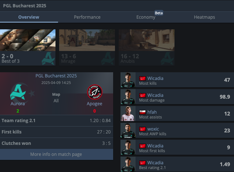This screenshot has width=234, height=172.
Task: Click woxic's player photo
Action: coord(128,130)
